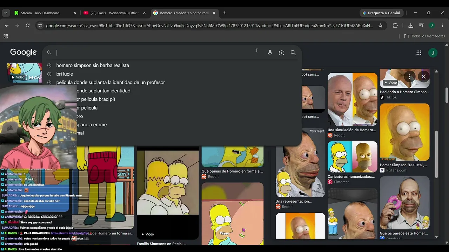449x252 pixels.
Task: Open a new browser tab
Action: click(x=224, y=13)
